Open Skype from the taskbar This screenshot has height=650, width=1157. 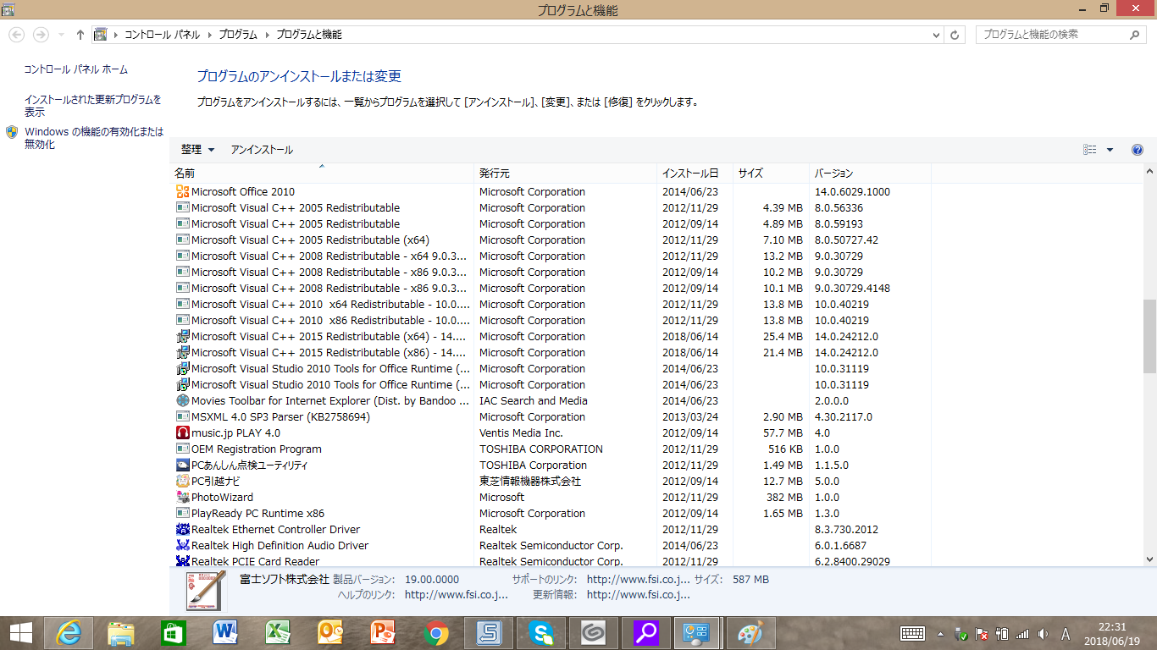(x=541, y=633)
